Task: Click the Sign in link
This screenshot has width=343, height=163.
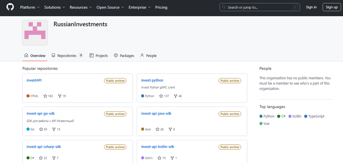Action: [x=311, y=7]
